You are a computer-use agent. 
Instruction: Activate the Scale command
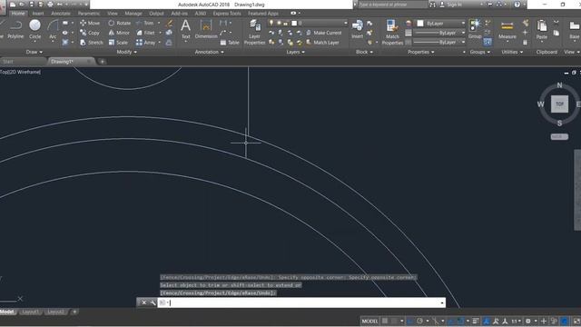(118, 43)
